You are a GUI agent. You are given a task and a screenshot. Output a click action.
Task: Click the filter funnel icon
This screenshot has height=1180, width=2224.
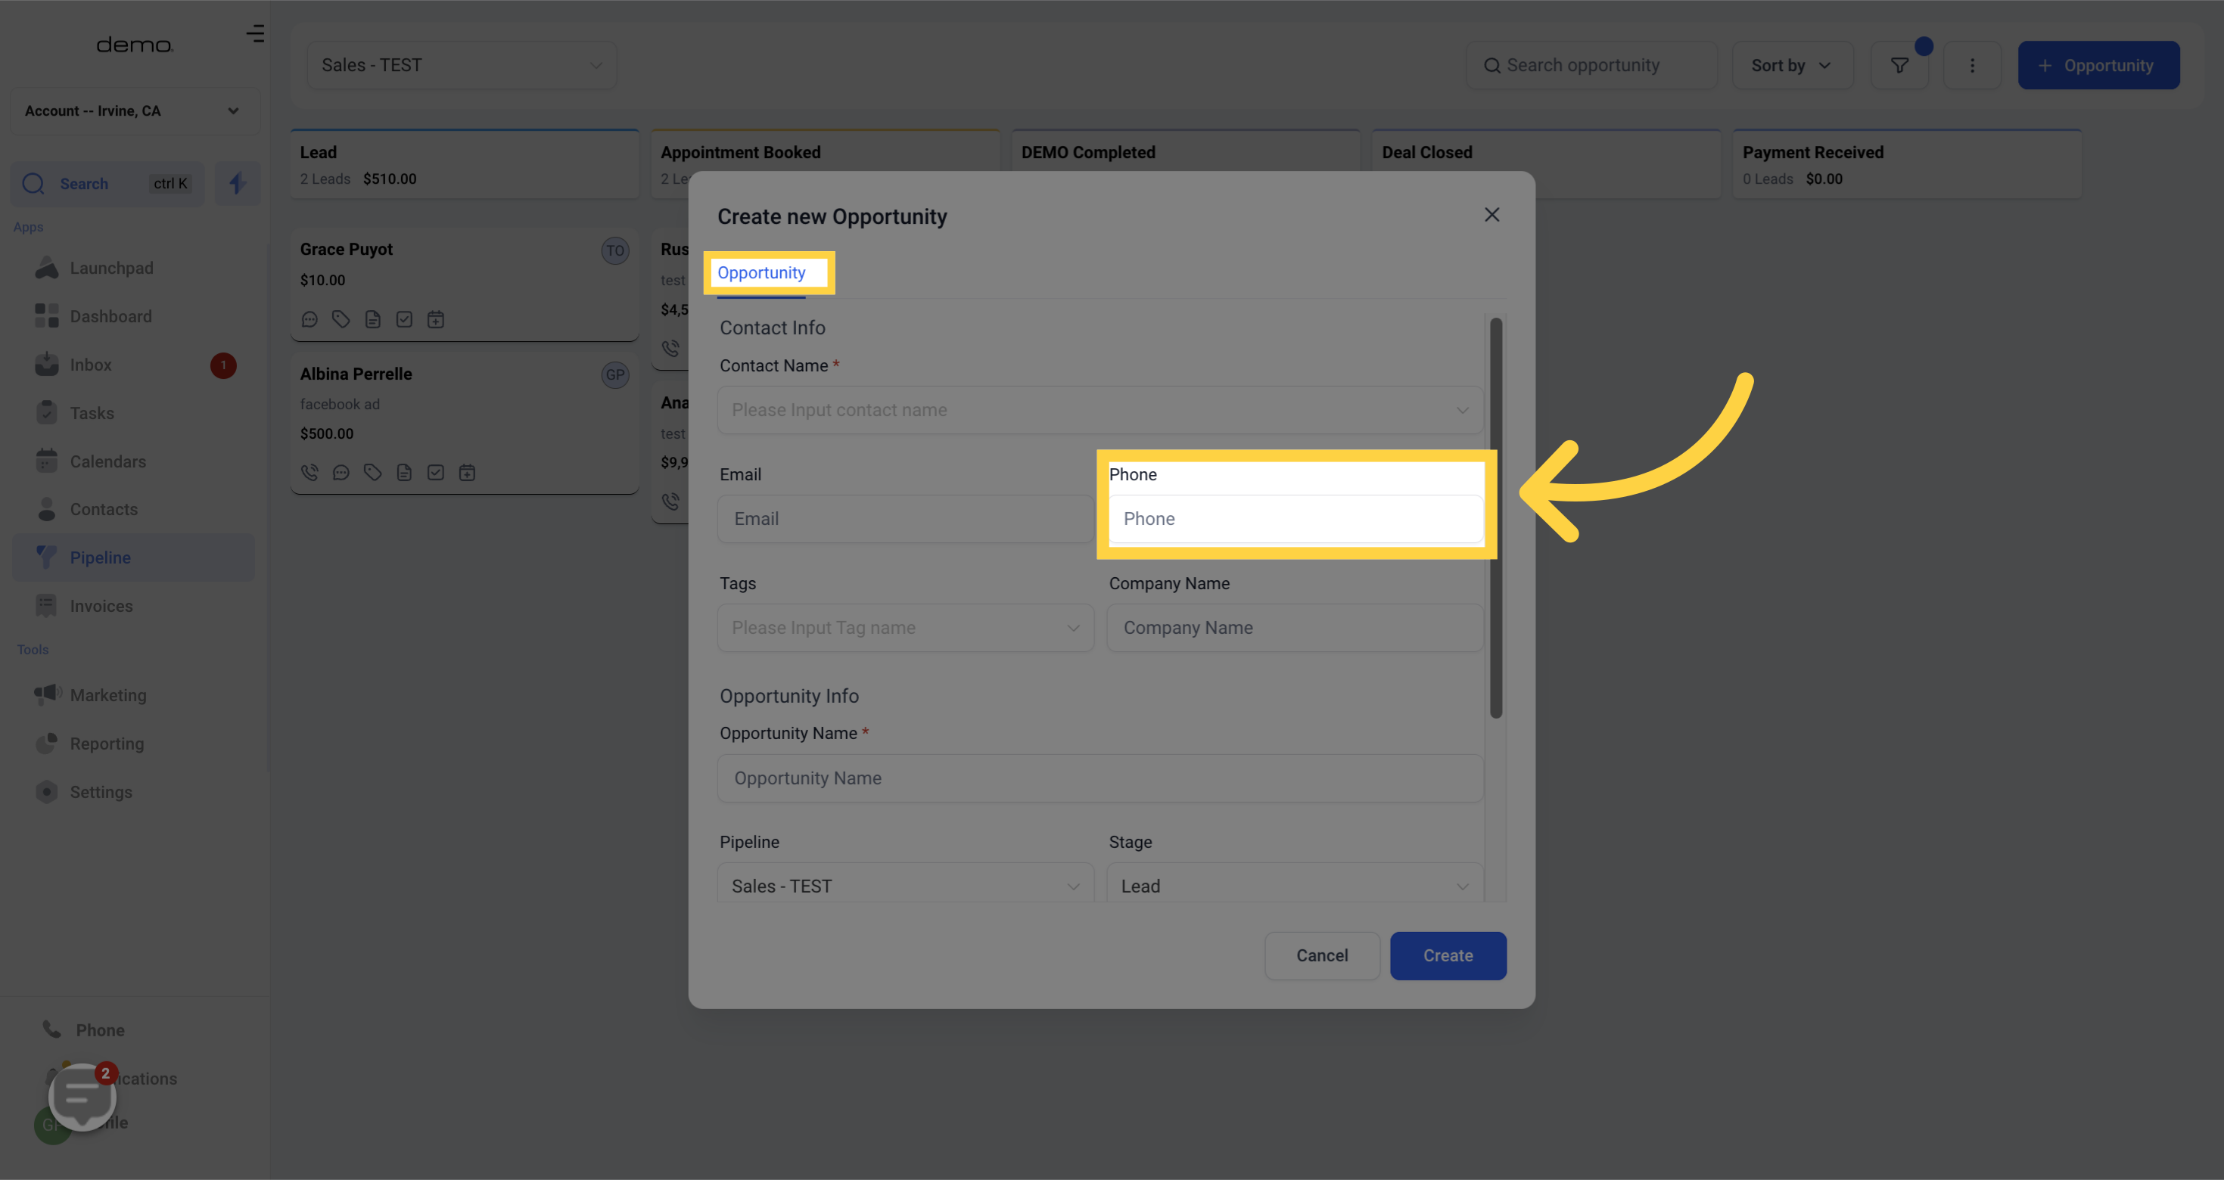tap(1899, 66)
